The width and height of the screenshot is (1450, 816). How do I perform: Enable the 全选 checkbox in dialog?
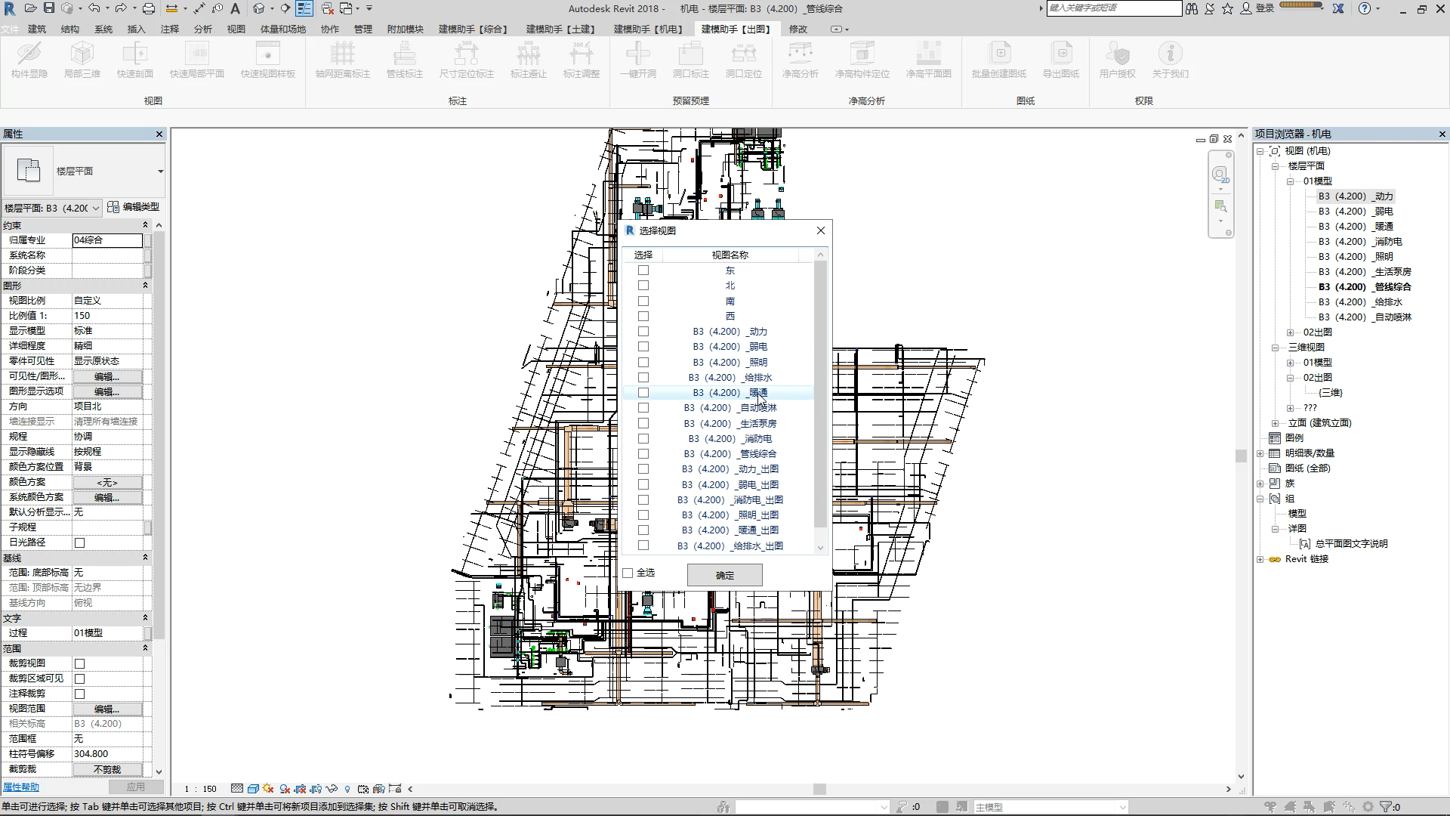pyautogui.click(x=628, y=573)
